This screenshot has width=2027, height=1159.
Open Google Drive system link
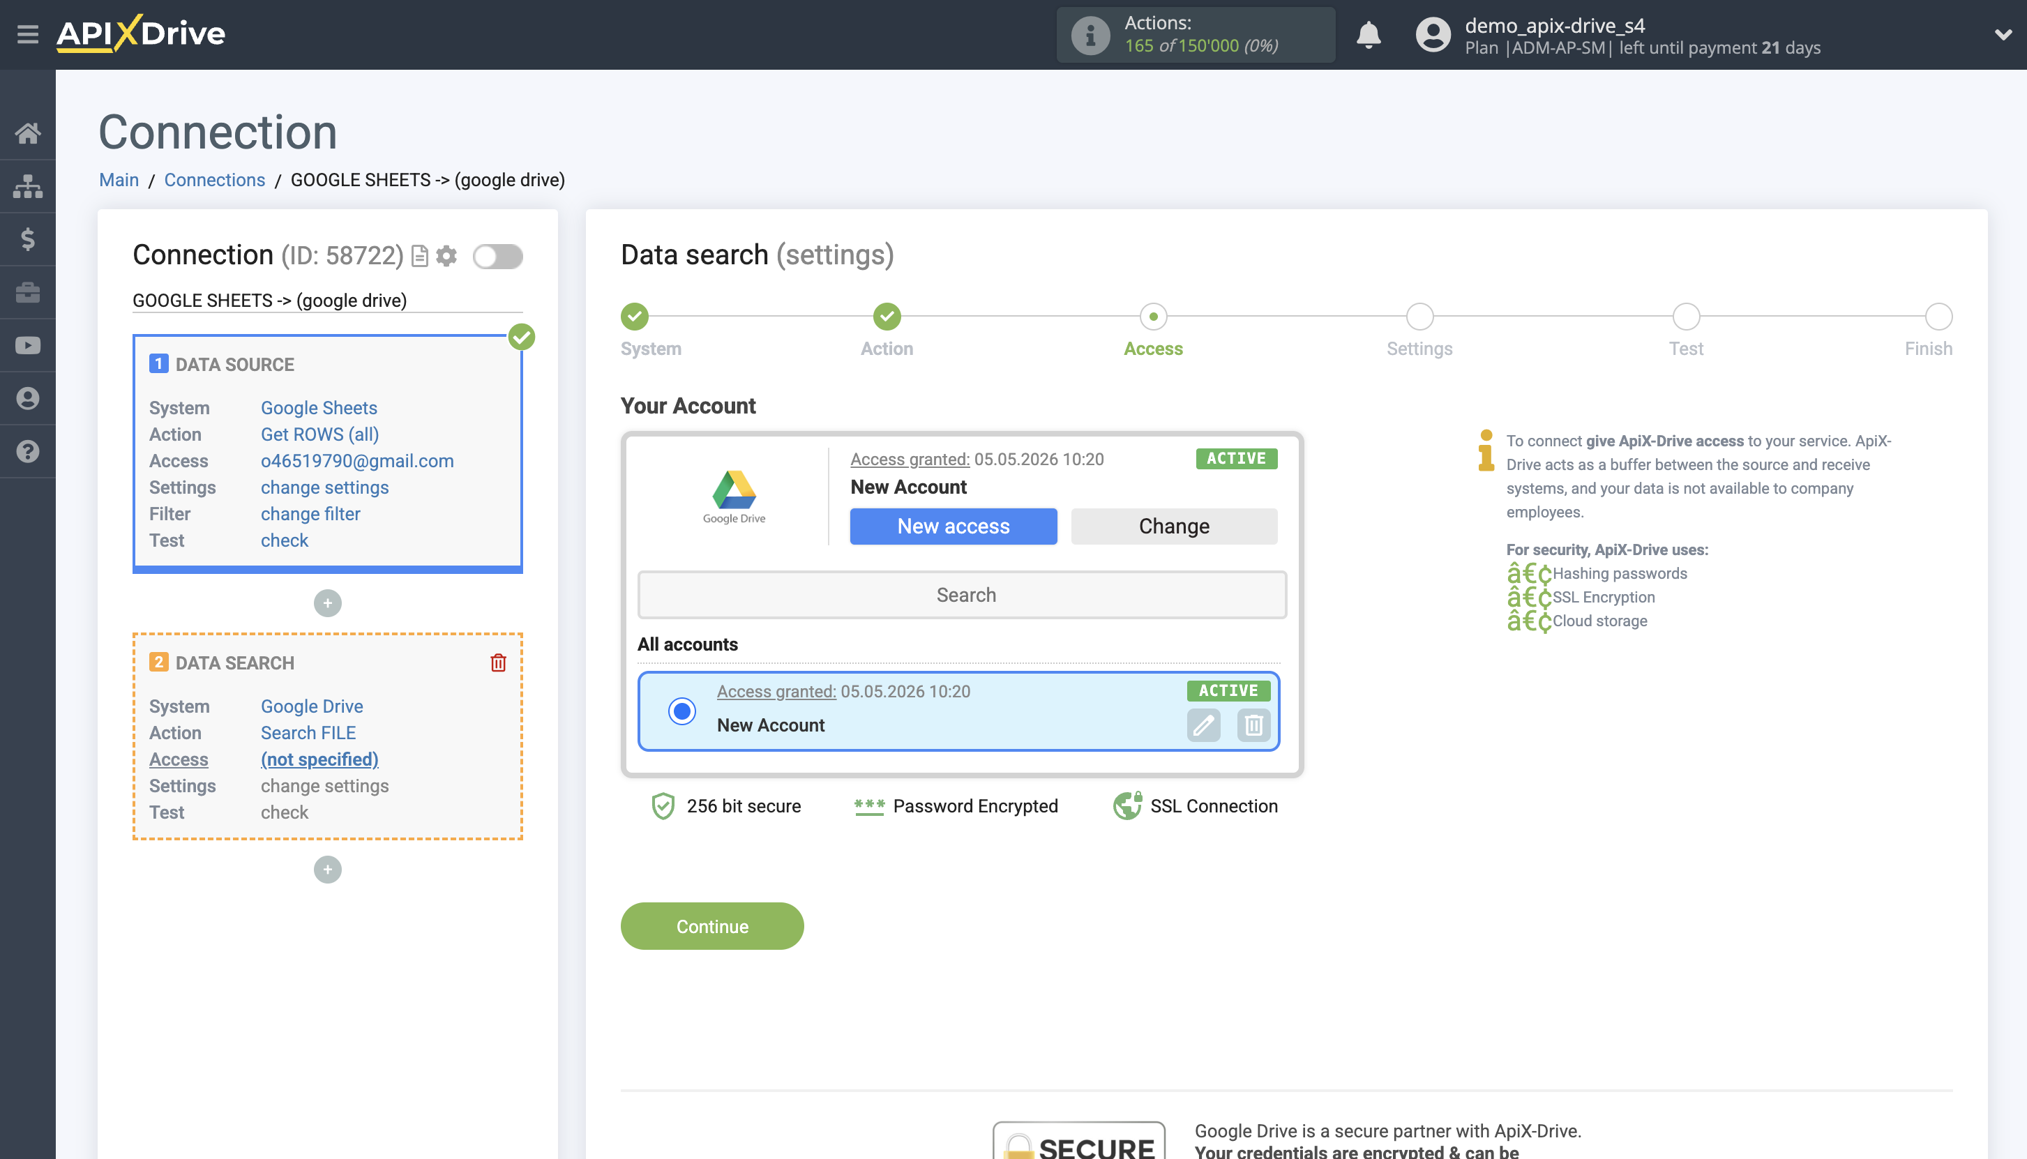[x=311, y=707]
